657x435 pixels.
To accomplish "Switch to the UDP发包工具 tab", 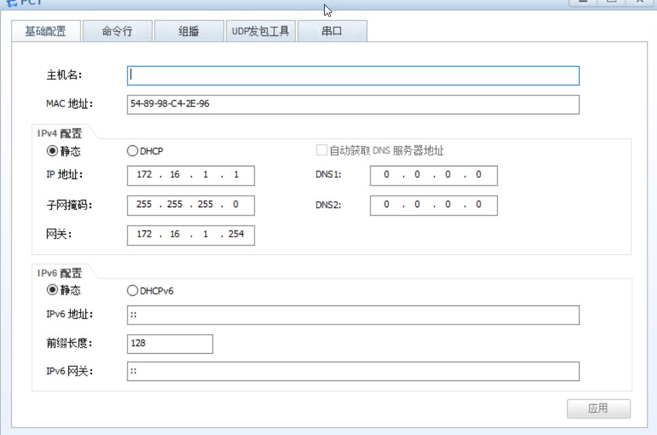I will pos(261,31).
